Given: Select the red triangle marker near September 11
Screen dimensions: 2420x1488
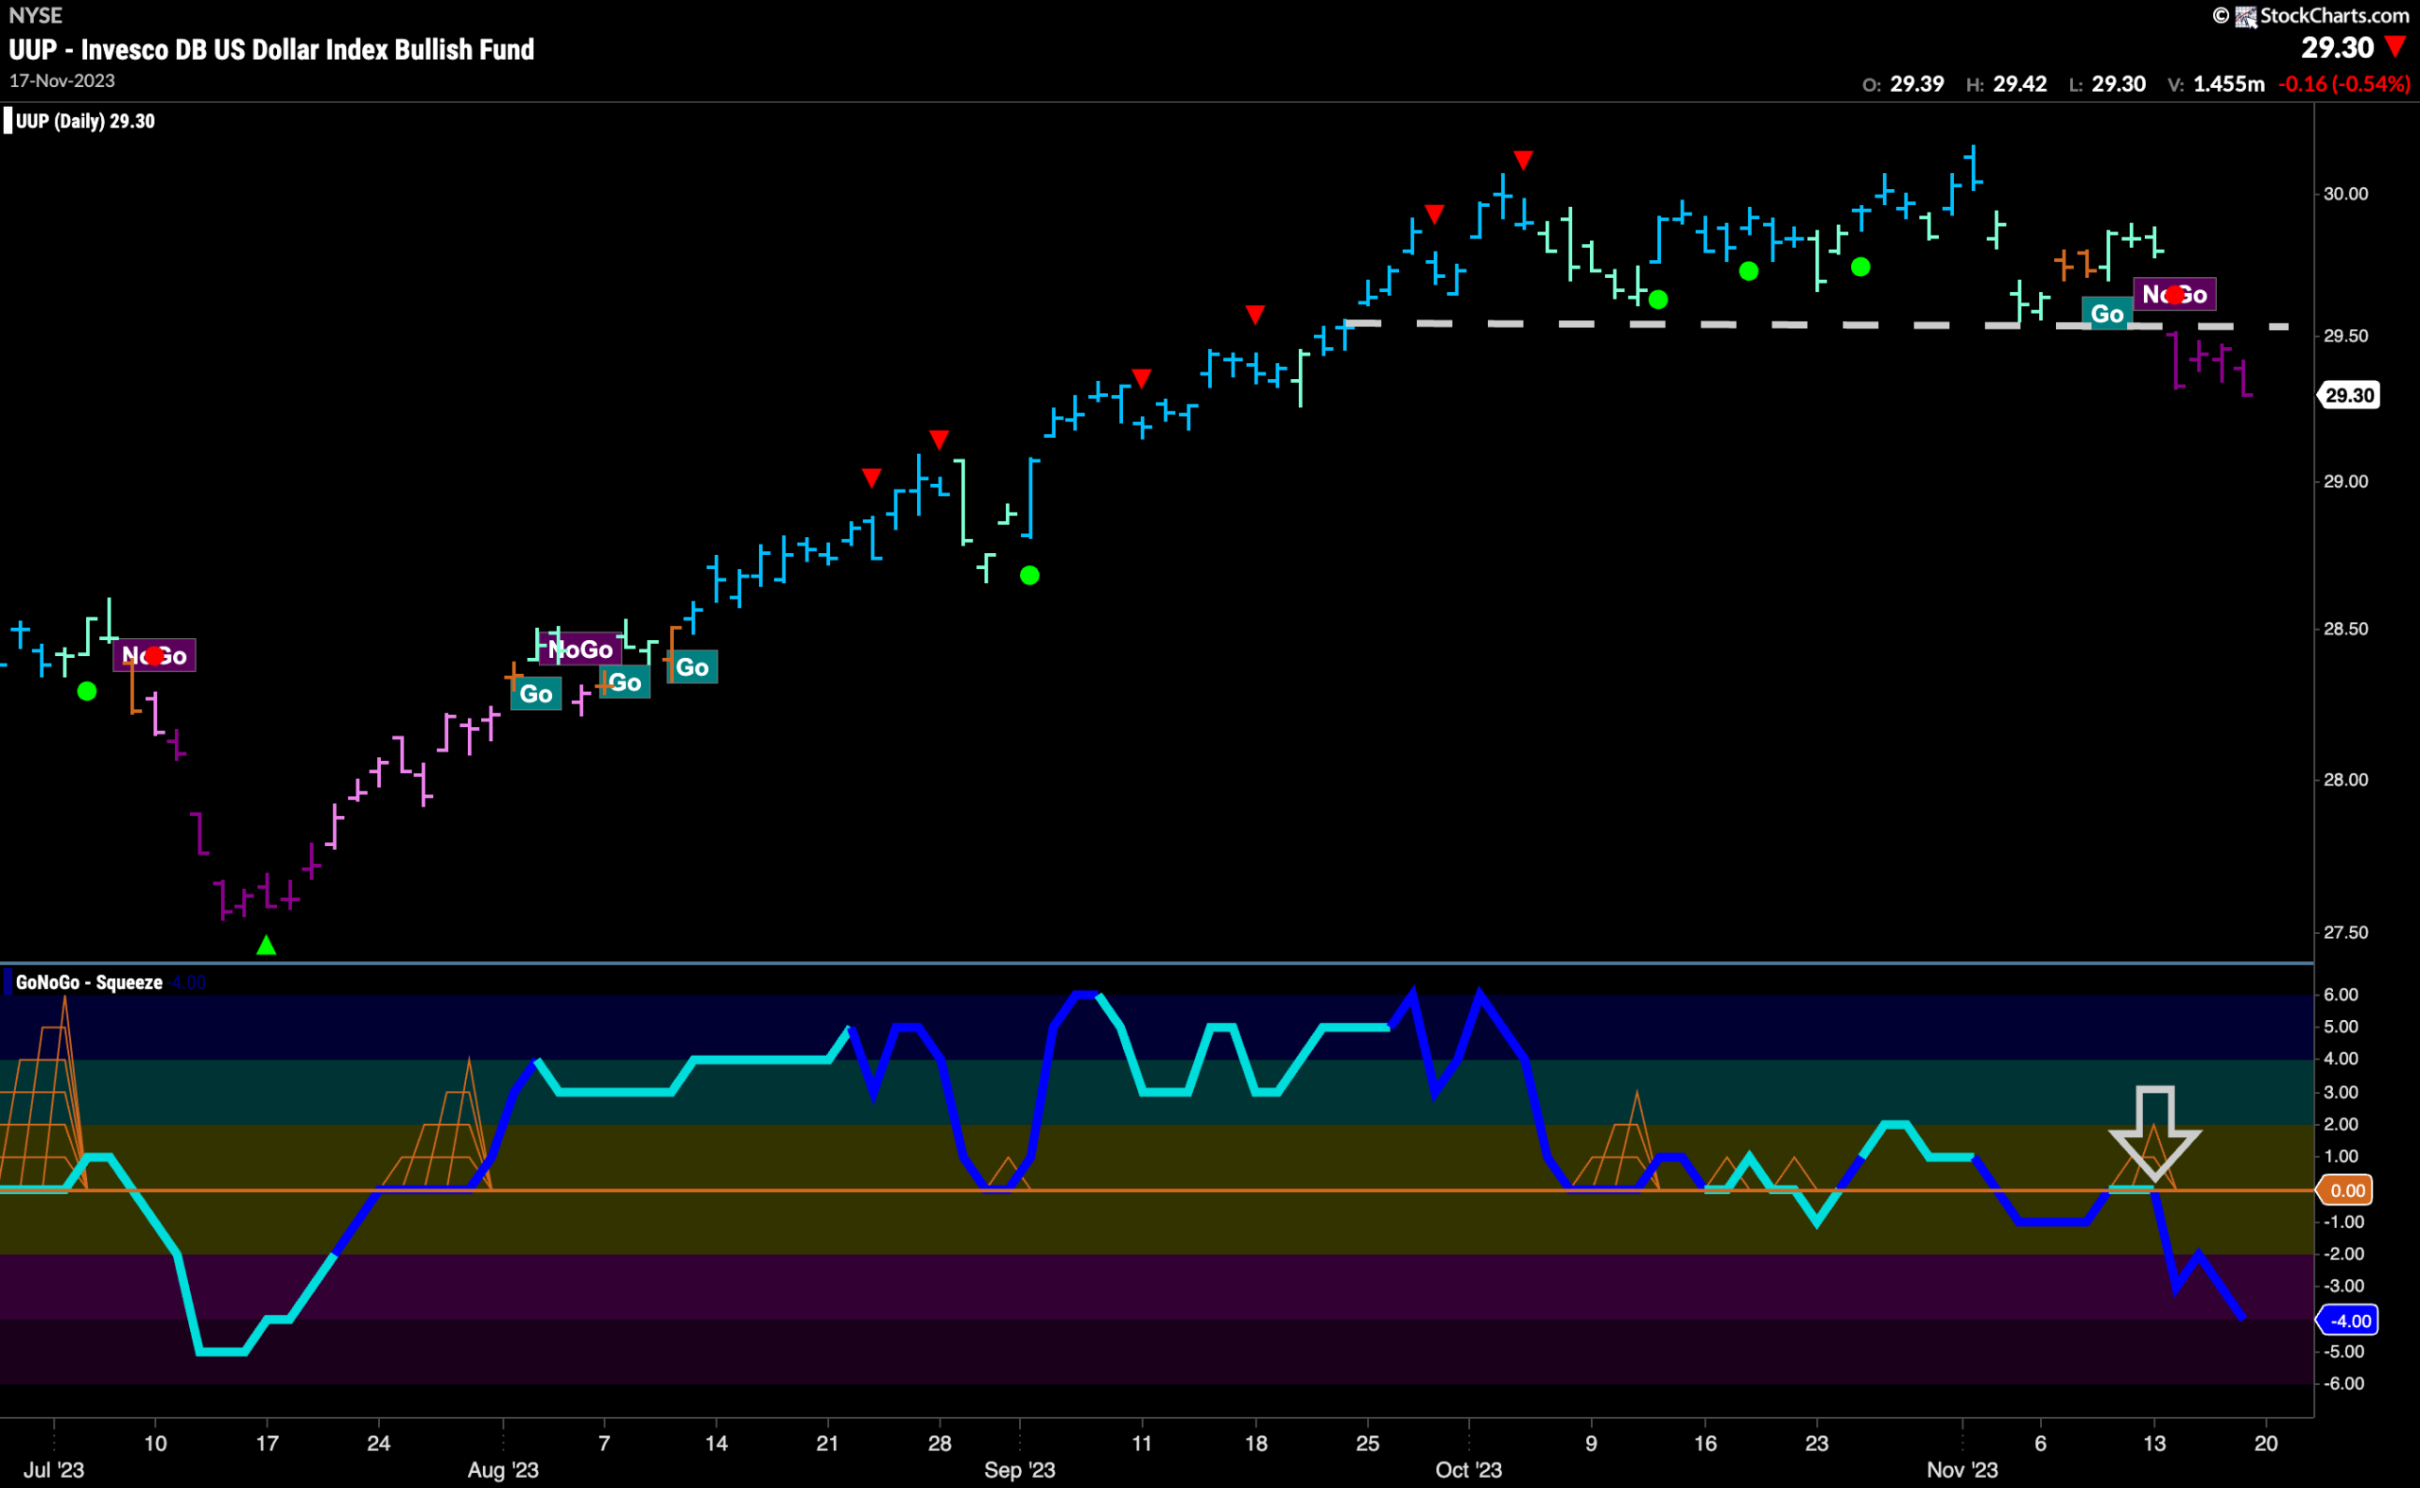Looking at the screenshot, I should (1142, 378).
